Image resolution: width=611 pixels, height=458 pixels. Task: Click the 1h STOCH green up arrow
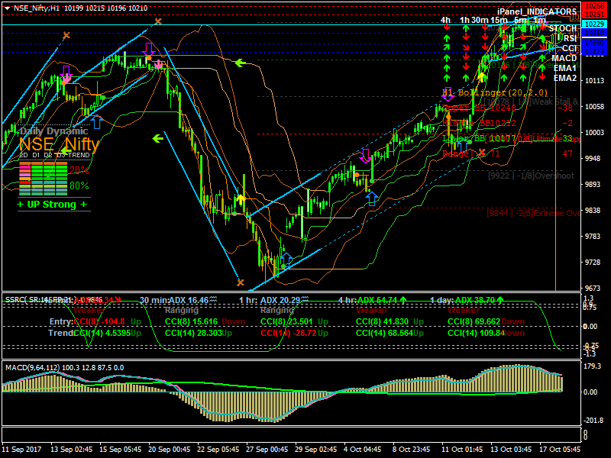tap(466, 29)
